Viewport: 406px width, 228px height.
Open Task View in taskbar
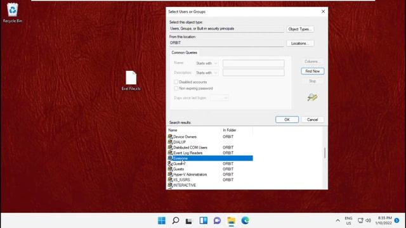189,221
